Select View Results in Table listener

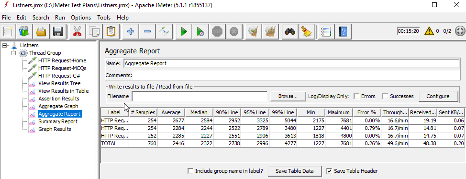click(x=63, y=91)
